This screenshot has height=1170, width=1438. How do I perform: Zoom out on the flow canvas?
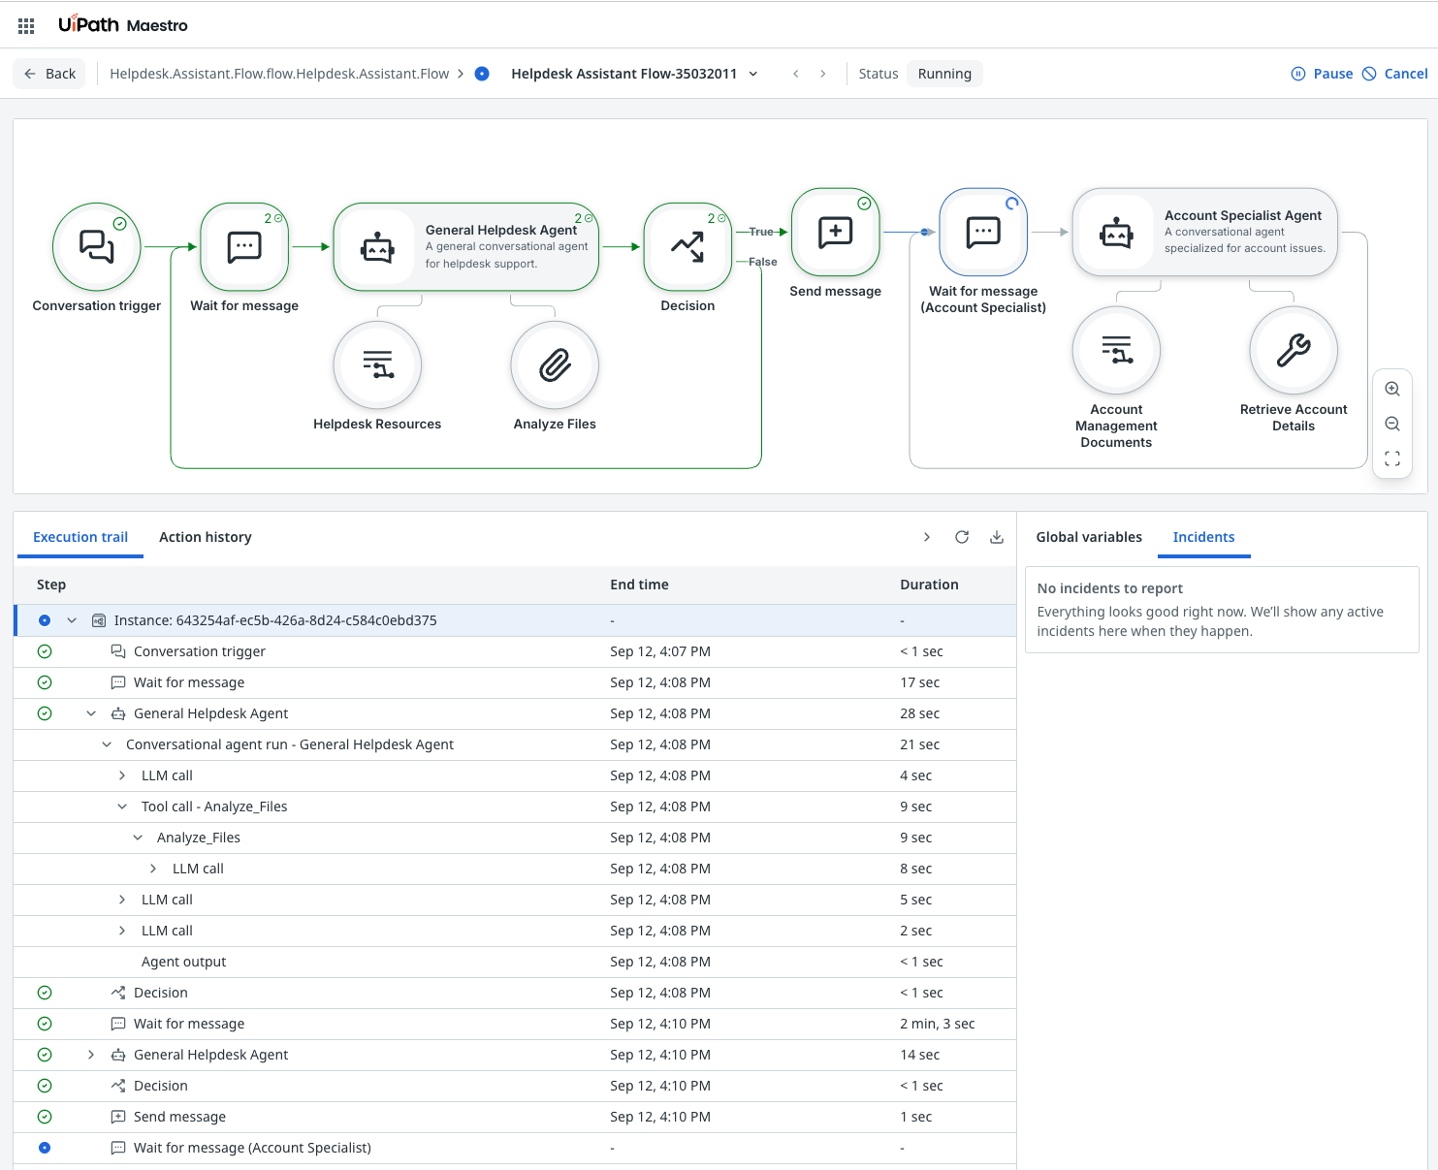pos(1392,424)
